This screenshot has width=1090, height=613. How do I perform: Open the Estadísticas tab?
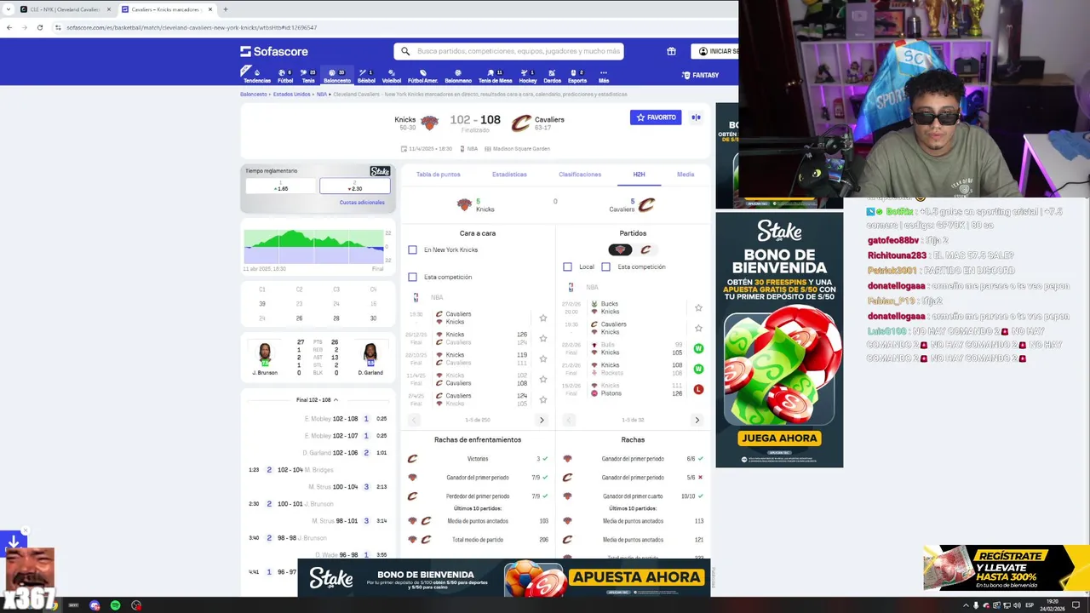pyautogui.click(x=509, y=174)
